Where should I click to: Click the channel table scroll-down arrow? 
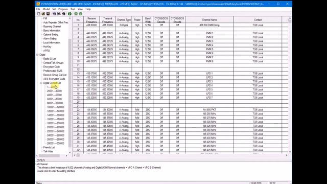point(290,152)
